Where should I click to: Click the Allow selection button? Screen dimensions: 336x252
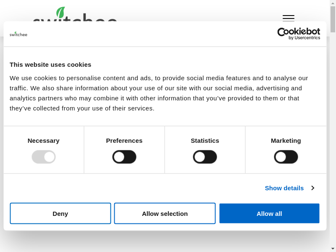165,213
